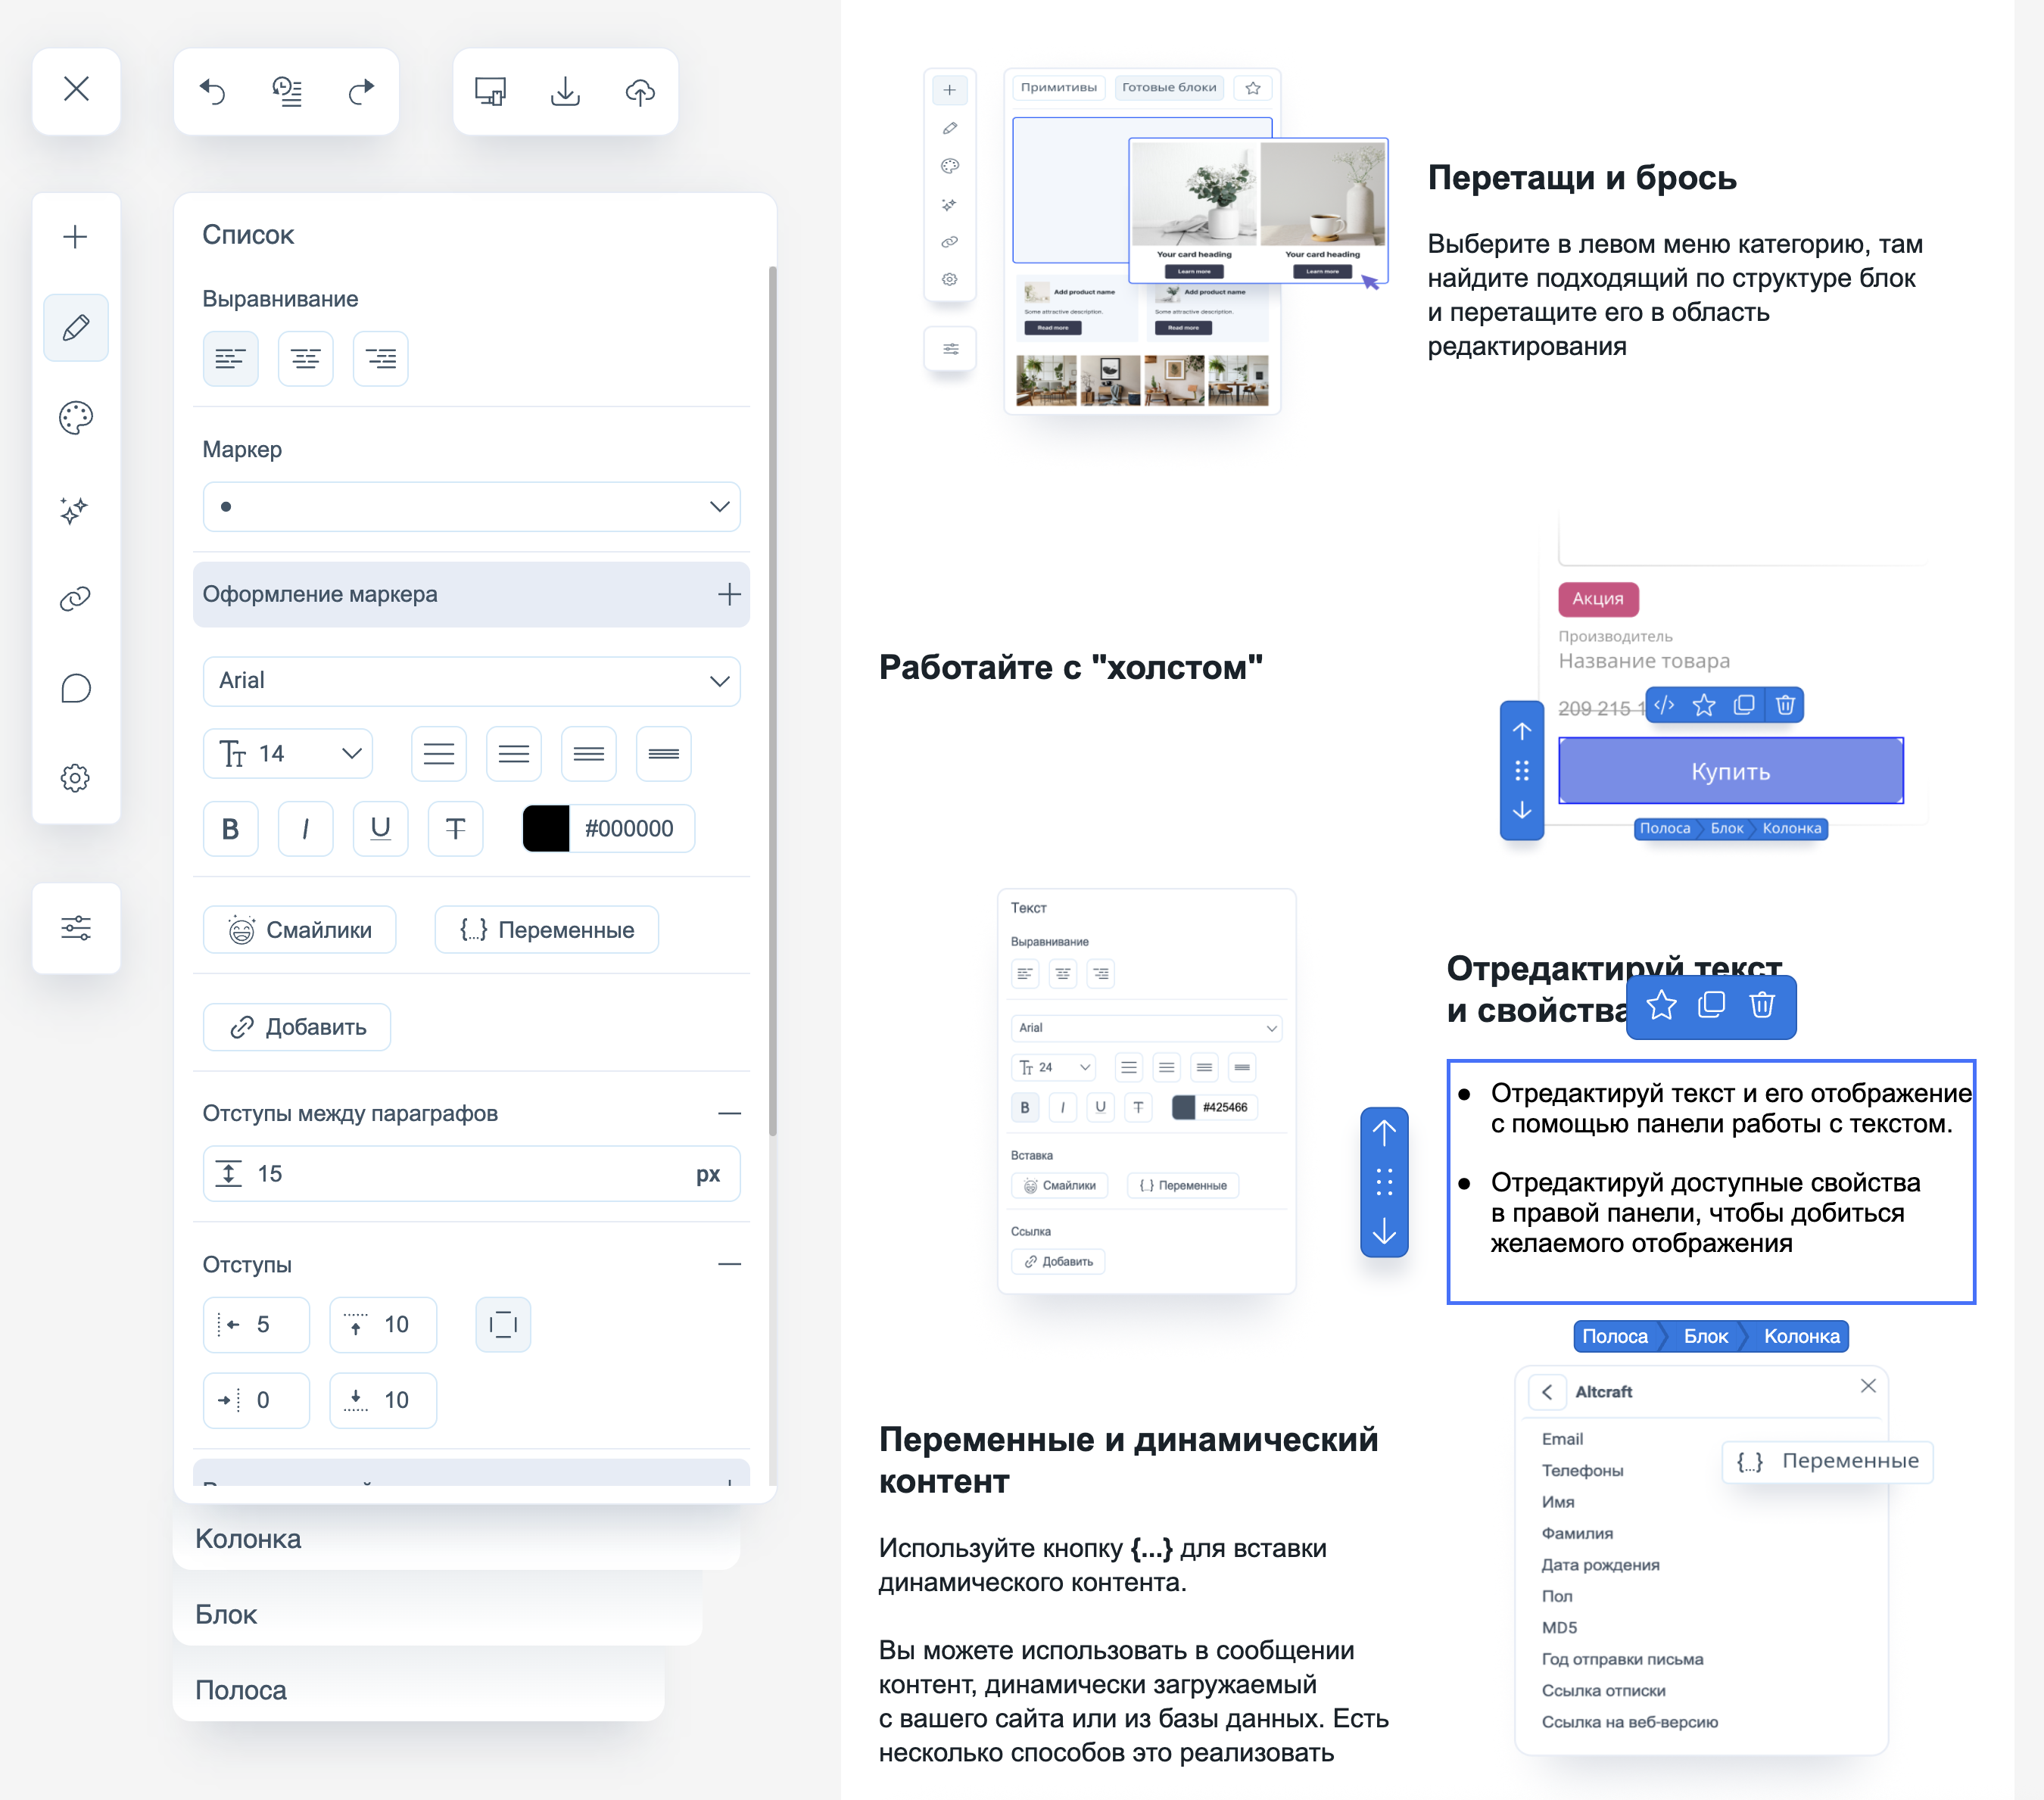Toggle bold text formatting
Viewport: 2044px width, 1800px height.
(230, 828)
